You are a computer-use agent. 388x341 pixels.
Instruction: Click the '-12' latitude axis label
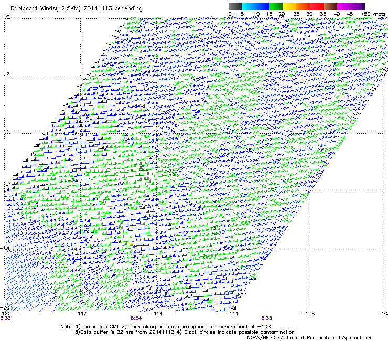(5, 74)
